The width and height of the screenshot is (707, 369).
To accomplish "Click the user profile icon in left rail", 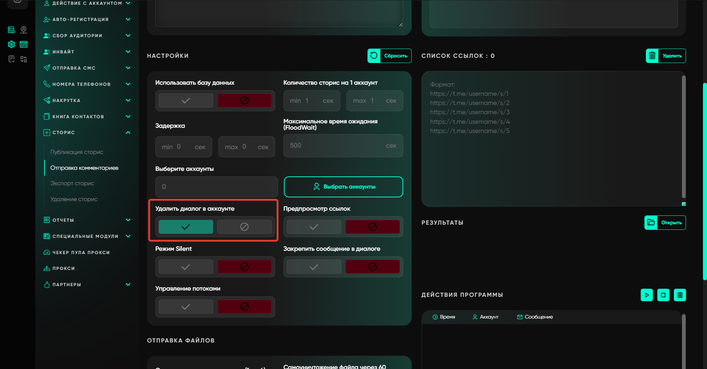I will [24, 30].
